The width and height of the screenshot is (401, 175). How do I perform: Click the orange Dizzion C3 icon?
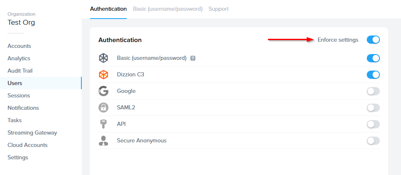pos(103,75)
